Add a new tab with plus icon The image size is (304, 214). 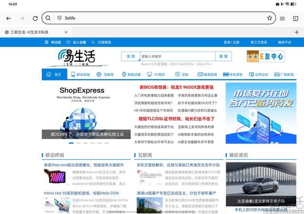297,32
